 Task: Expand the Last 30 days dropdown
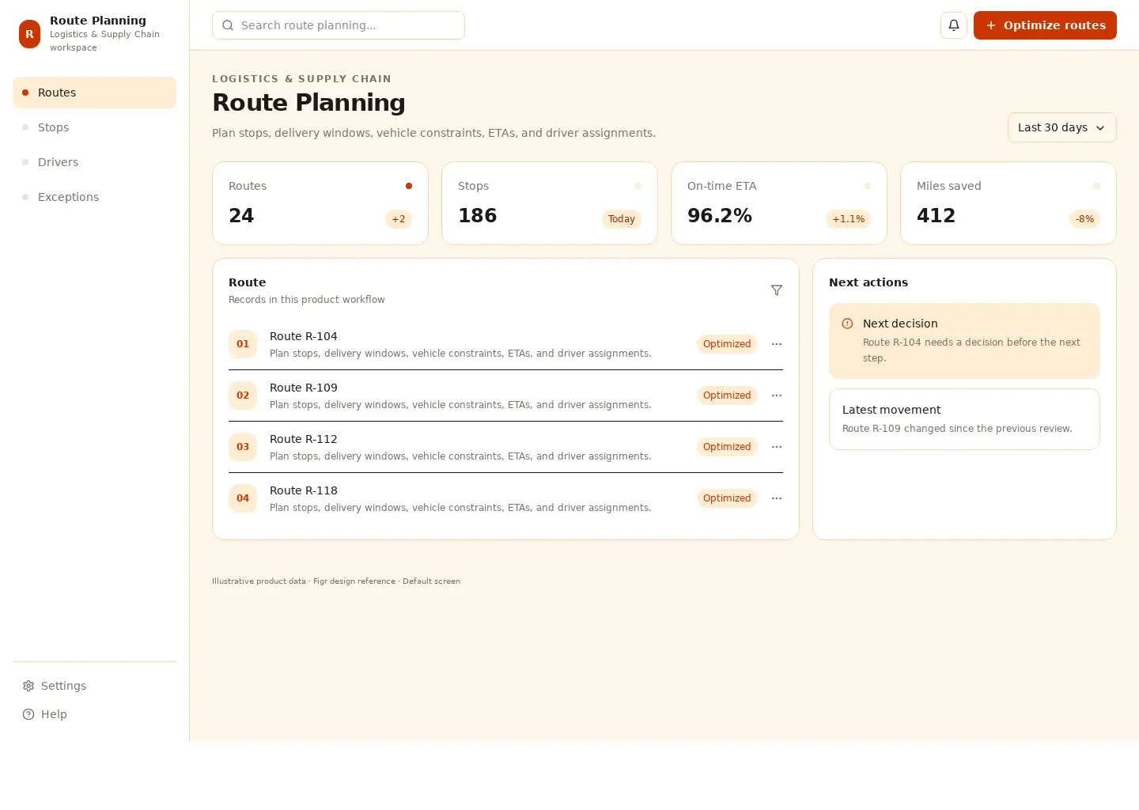[x=1061, y=127]
